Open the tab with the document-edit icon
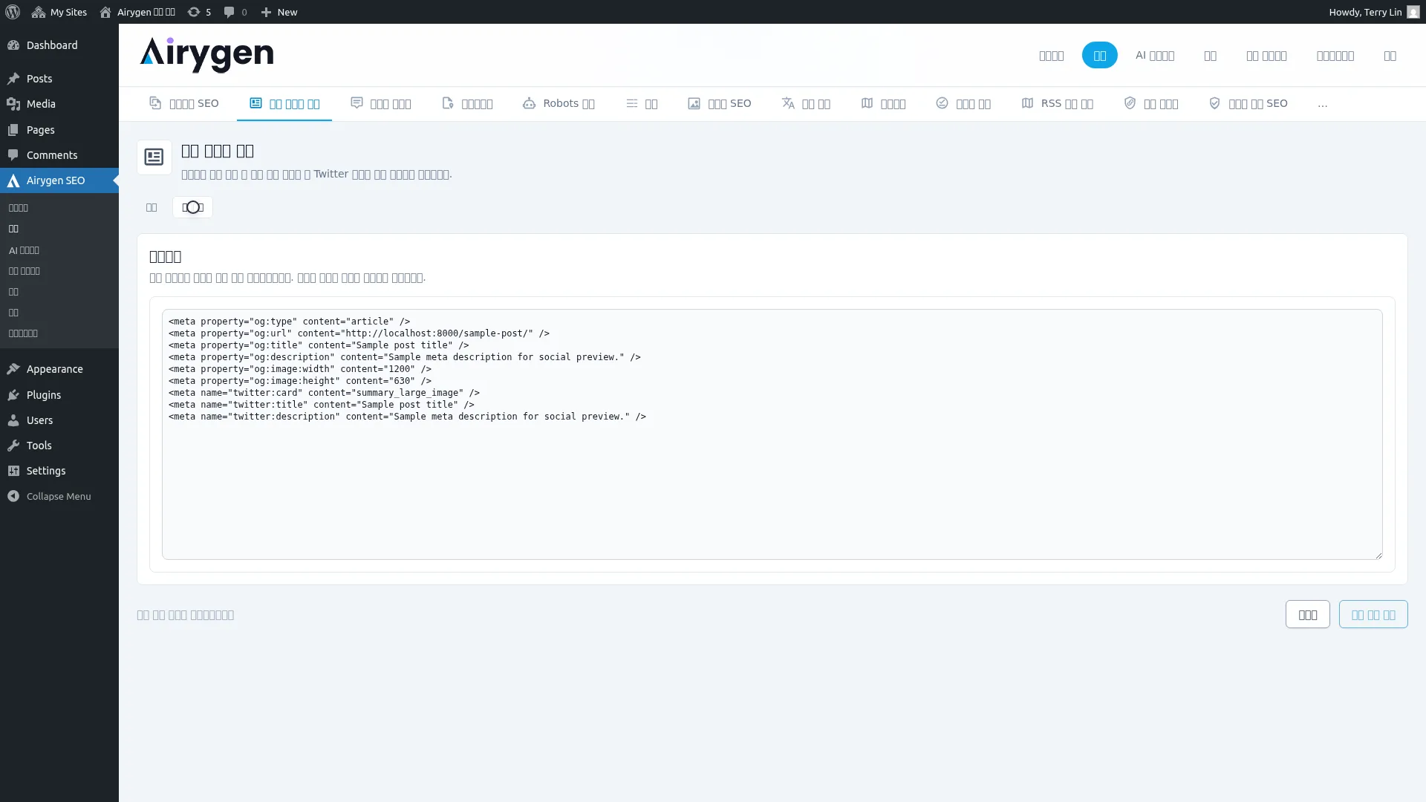 point(467,103)
